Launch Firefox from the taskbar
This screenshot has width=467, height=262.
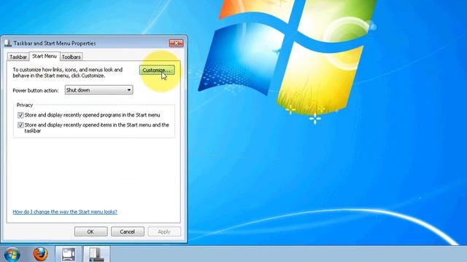pos(40,254)
